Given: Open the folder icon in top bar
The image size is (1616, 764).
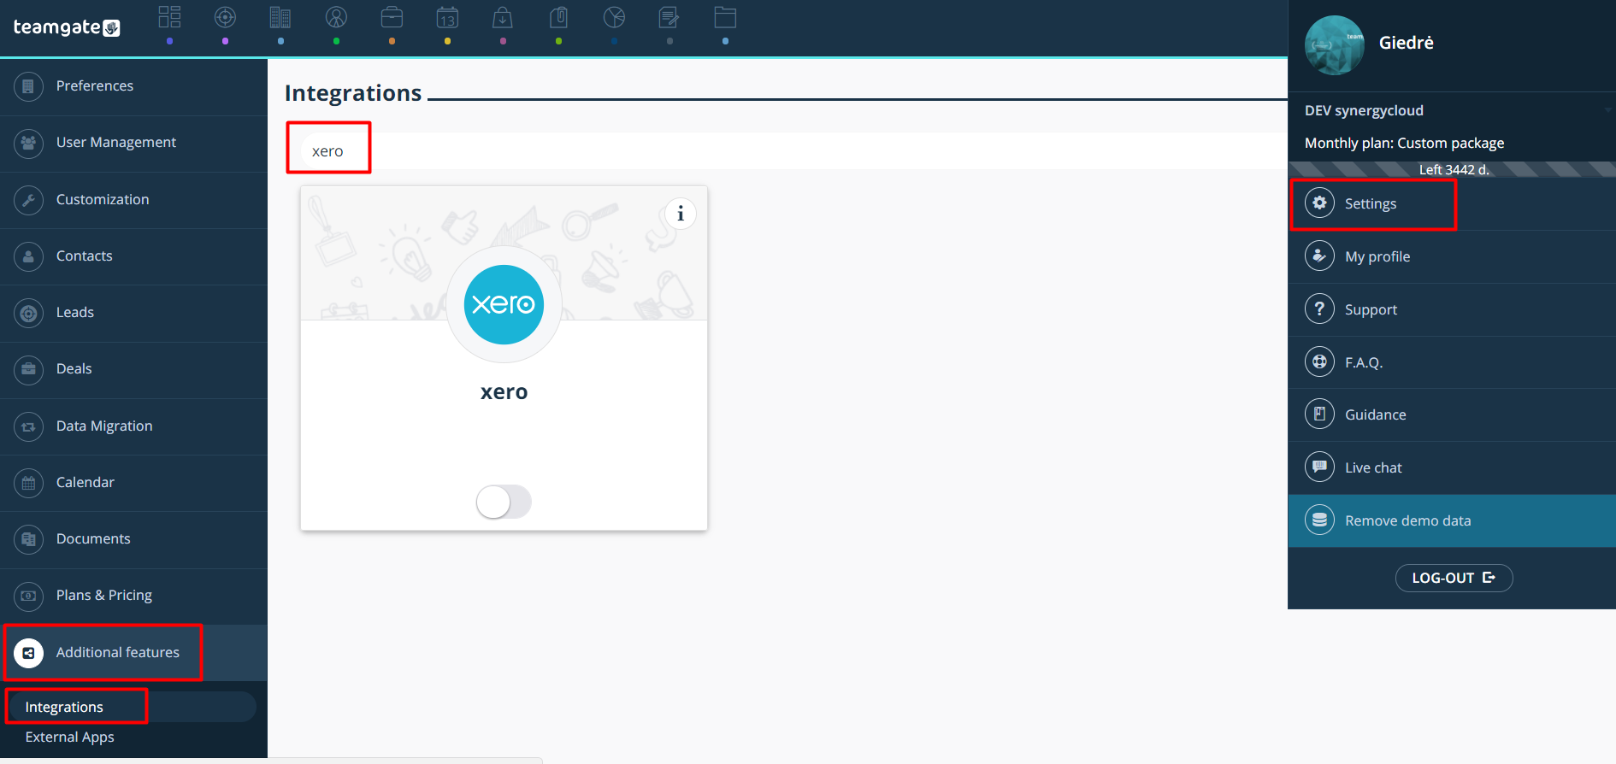Looking at the screenshot, I should coord(725,17).
